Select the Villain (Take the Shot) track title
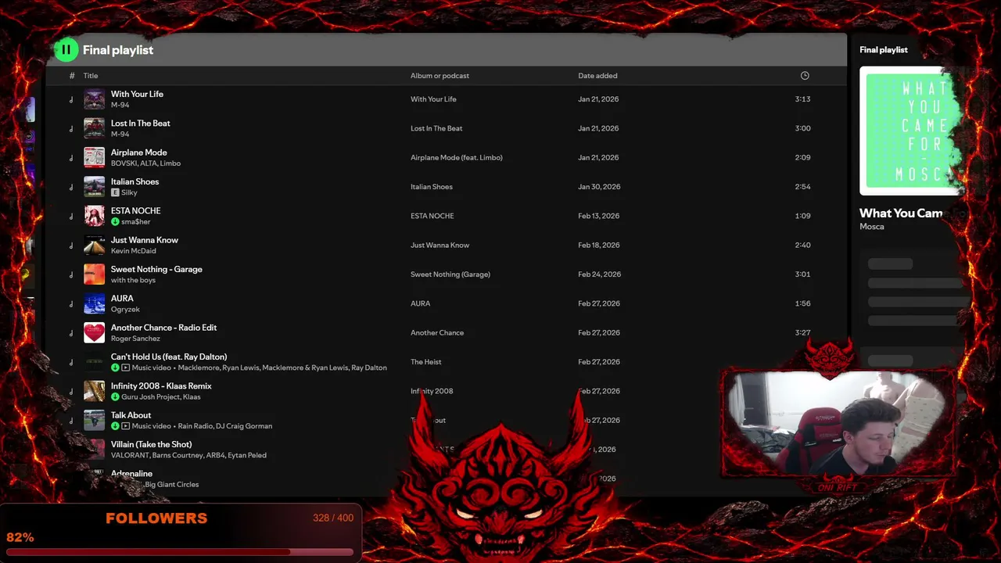Viewport: 1001px width, 563px height. pyautogui.click(x=151, y=444)
